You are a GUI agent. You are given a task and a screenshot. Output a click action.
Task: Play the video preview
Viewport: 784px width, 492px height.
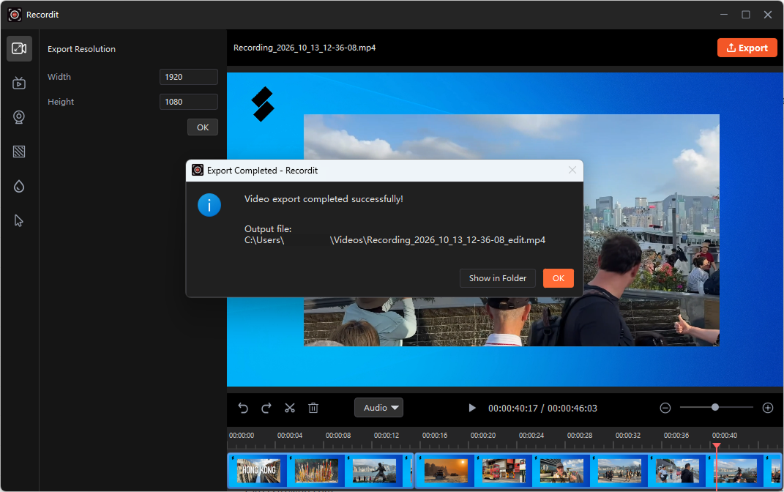tap(471, 408)
